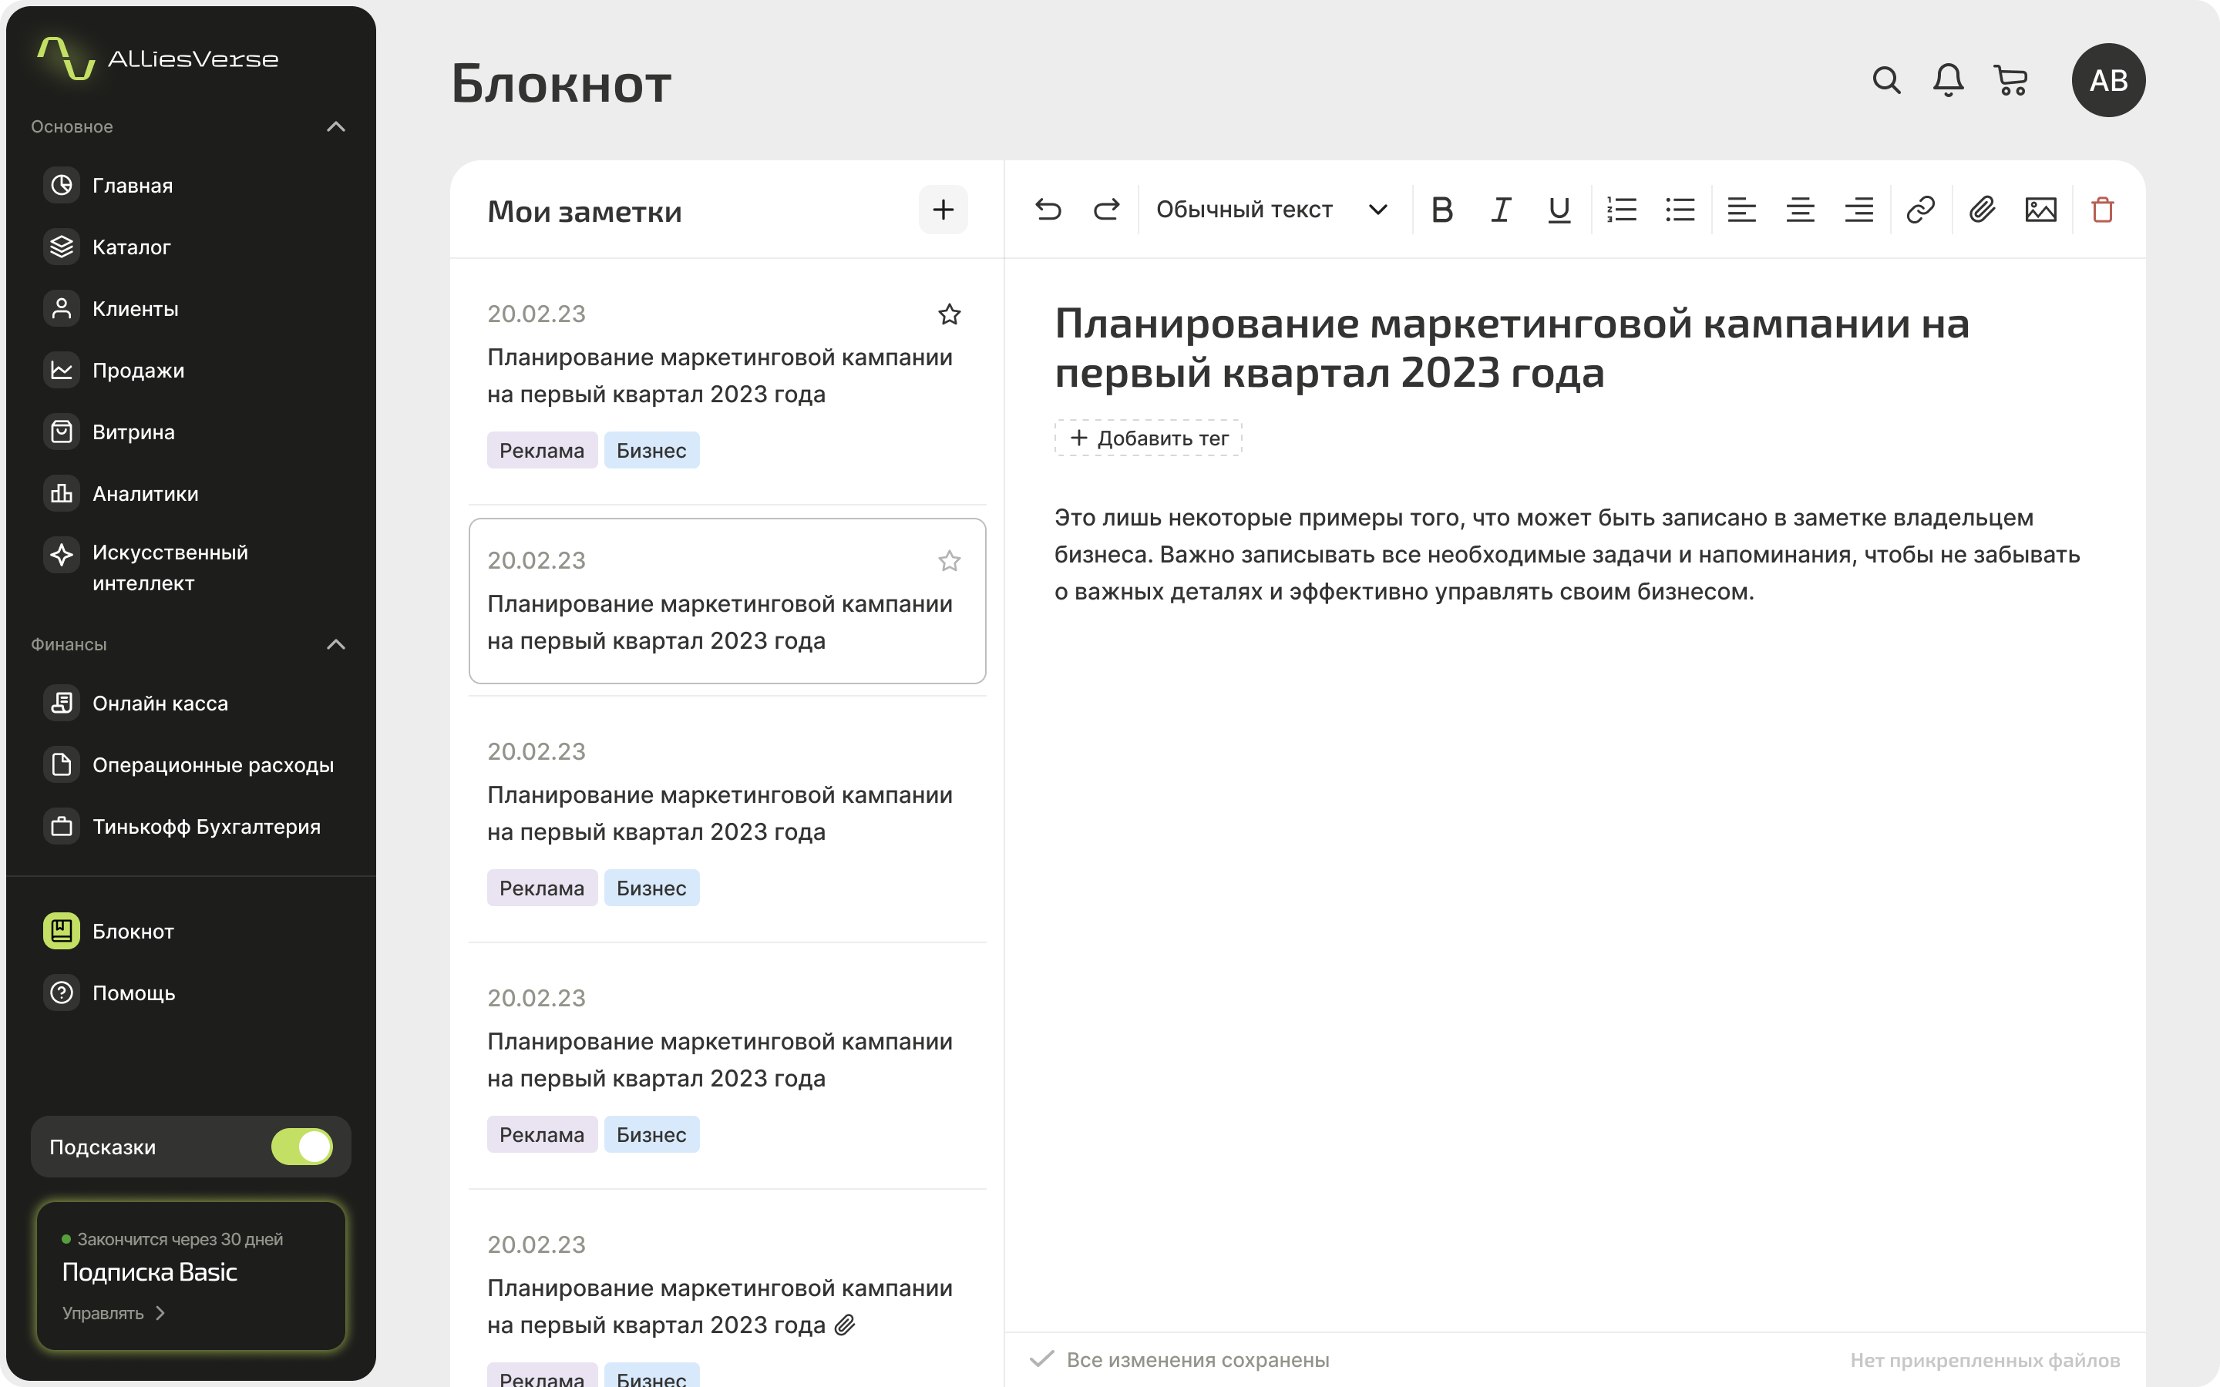Viewport: 2220px width, 1387px height.
Task: Go to 'Главная' in the sidebar
Action: pyautogui.click(x=191, y=185)
